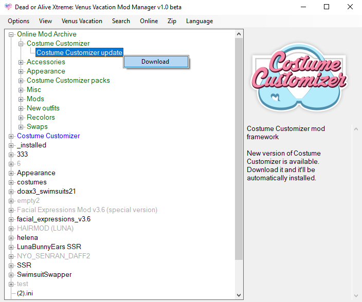362x302 pixels.
Task: Collapse the green Costume Customizer node
Action: pyautogui.click(x=21, y=44)
